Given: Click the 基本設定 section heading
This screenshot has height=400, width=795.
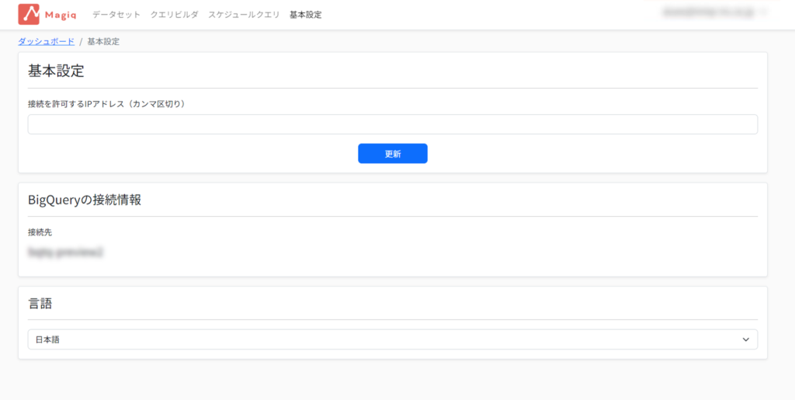Looking at the screenshot, I should 56,71.
